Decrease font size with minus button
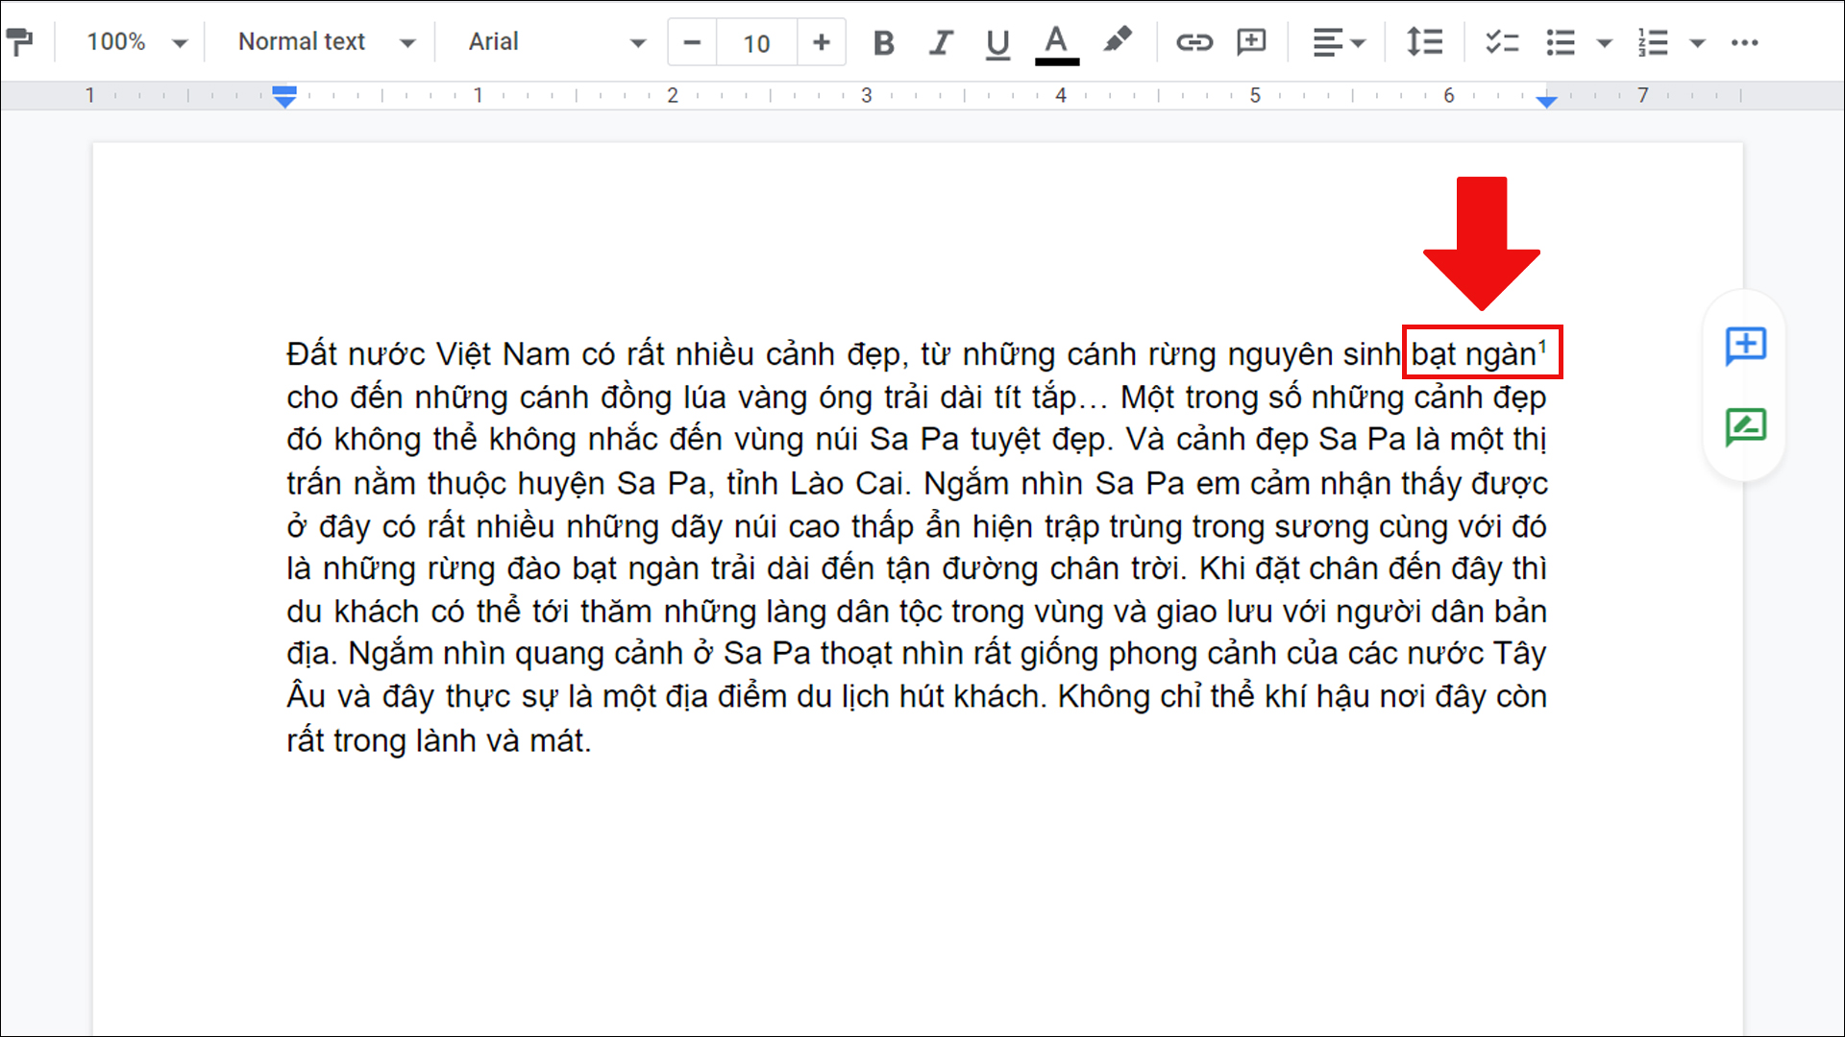The height and width of the screenshot is (1037, 1845). [x=692, y=42]
